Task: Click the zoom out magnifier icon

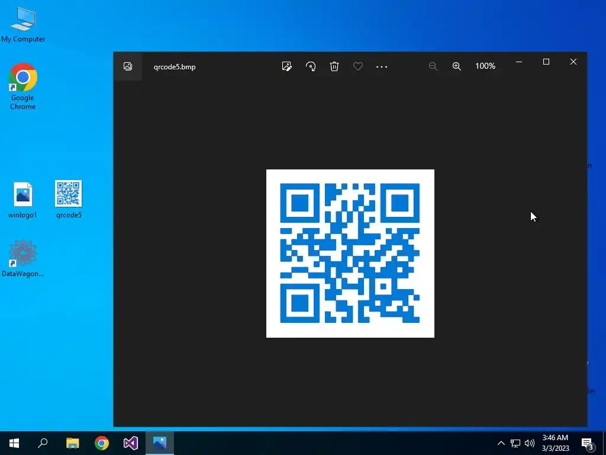Action: point(433,66)
